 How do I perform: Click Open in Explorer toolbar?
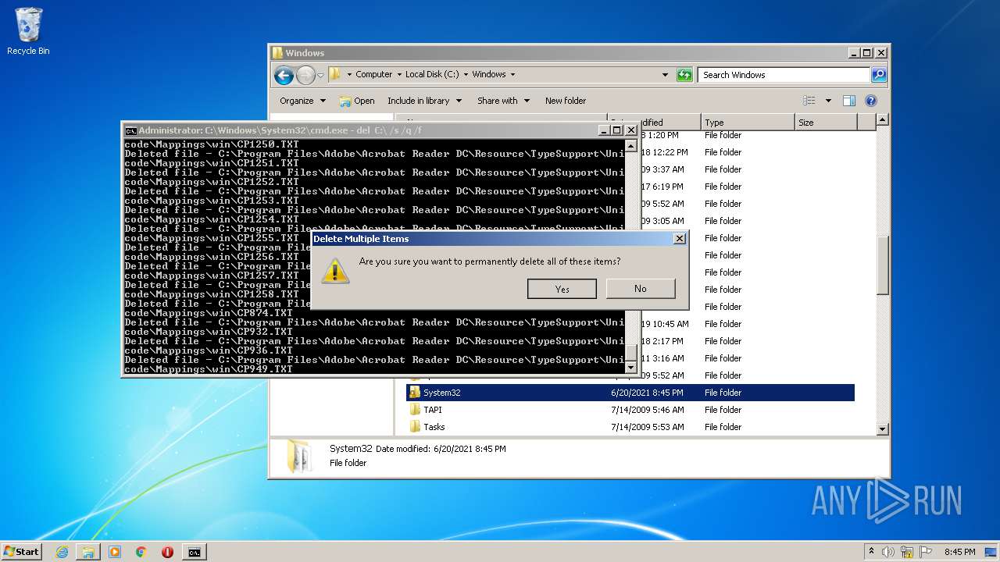pyautogui.click(x=357, y=101)
